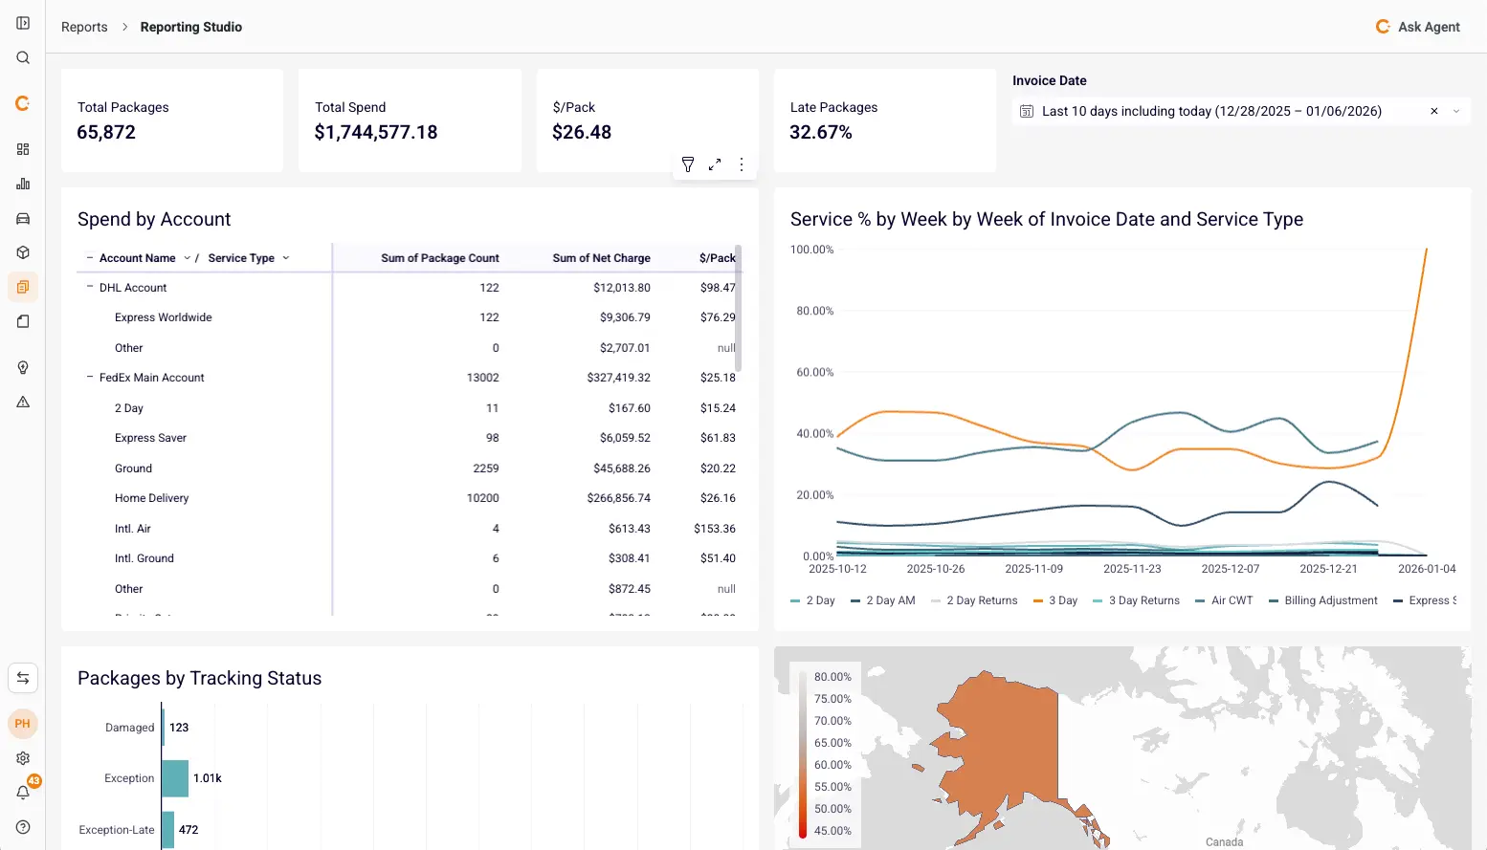Click the filter funnel icon above table
This screenshot has width=1487, height=850.
687,164
